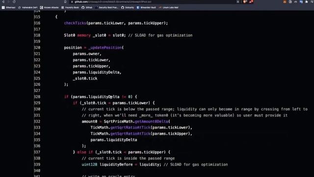314x177 pixels.
Task: Click getSqrtRatioAtTick on line 333
Action: (x=130, y=127)
